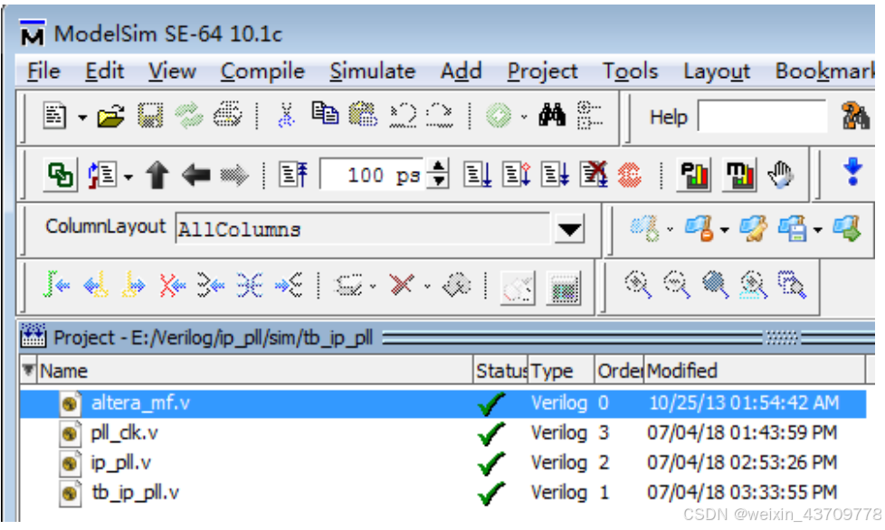885x530 pixels.
Task: Click the Status column header
Action: (x=500, y=371)
